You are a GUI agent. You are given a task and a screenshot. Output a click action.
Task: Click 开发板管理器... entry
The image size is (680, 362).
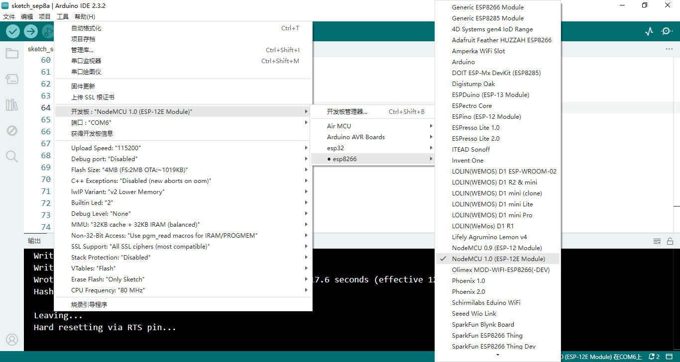[347, 112]
